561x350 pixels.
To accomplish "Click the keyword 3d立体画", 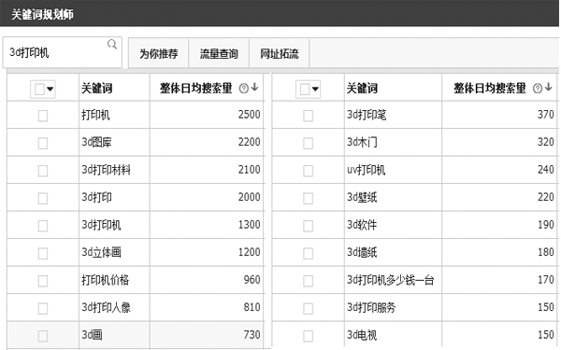I will 101,252.
